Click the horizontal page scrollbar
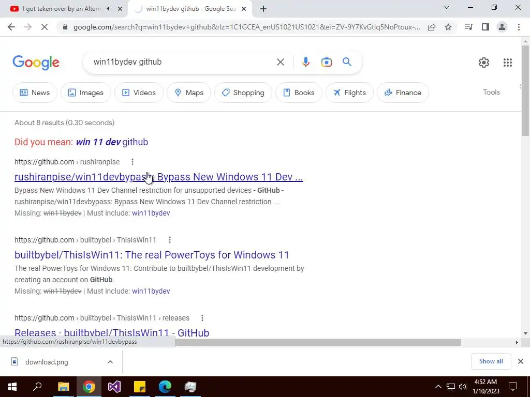This screenshot has width=530, height=397. point(318,342)
